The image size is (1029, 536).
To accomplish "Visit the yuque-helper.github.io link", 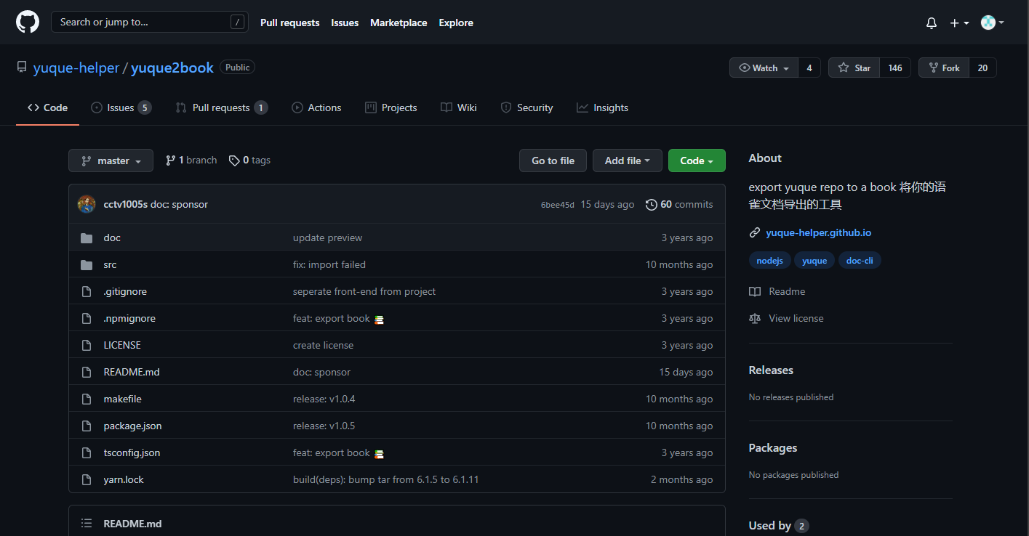I will (x=818, y=232).
